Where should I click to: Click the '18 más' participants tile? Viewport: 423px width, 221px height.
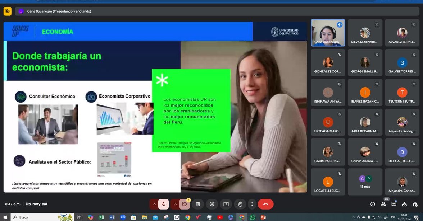365,182
